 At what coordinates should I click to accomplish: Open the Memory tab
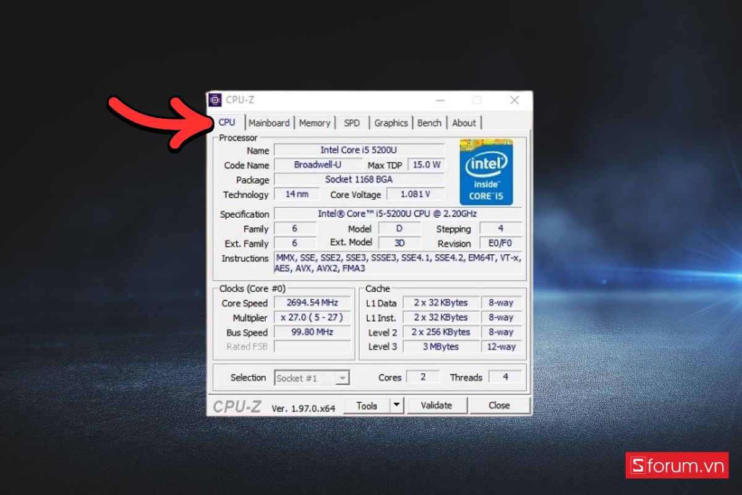click(315, 123)
